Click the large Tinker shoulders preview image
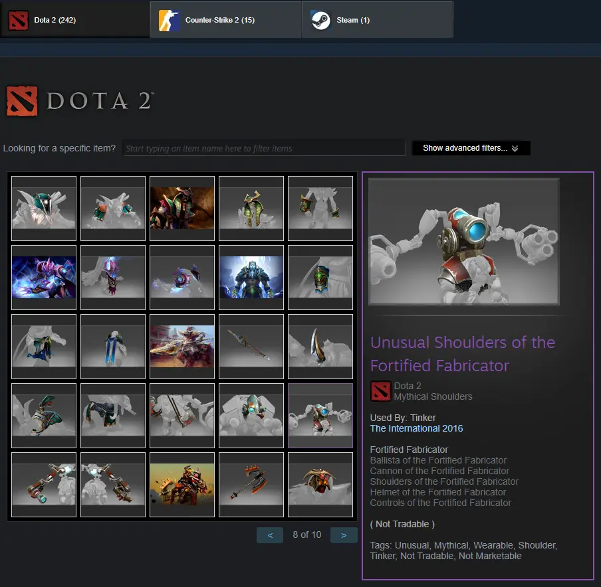This screenshot has width=601, height=587. [464, 242]
